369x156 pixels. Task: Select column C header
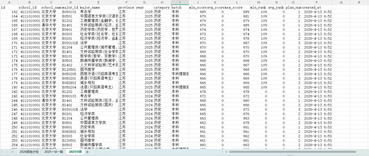click(x=51, y=2)
